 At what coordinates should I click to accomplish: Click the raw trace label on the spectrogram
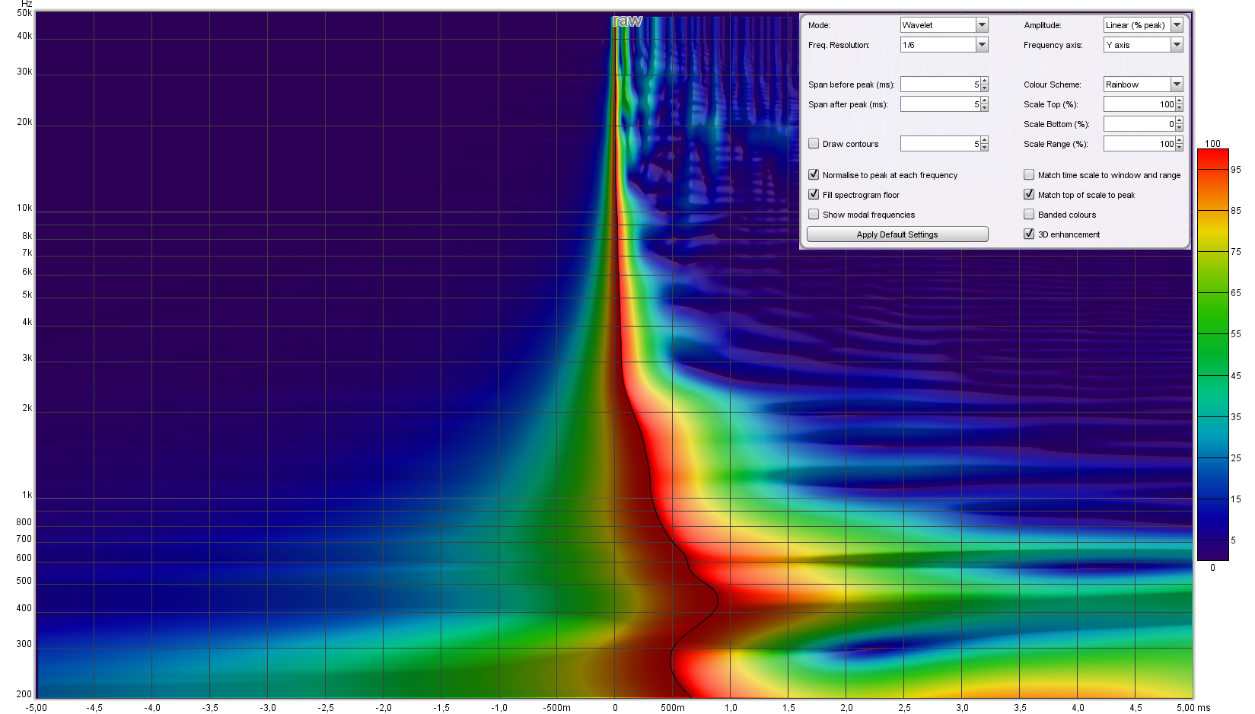point(627,21)
